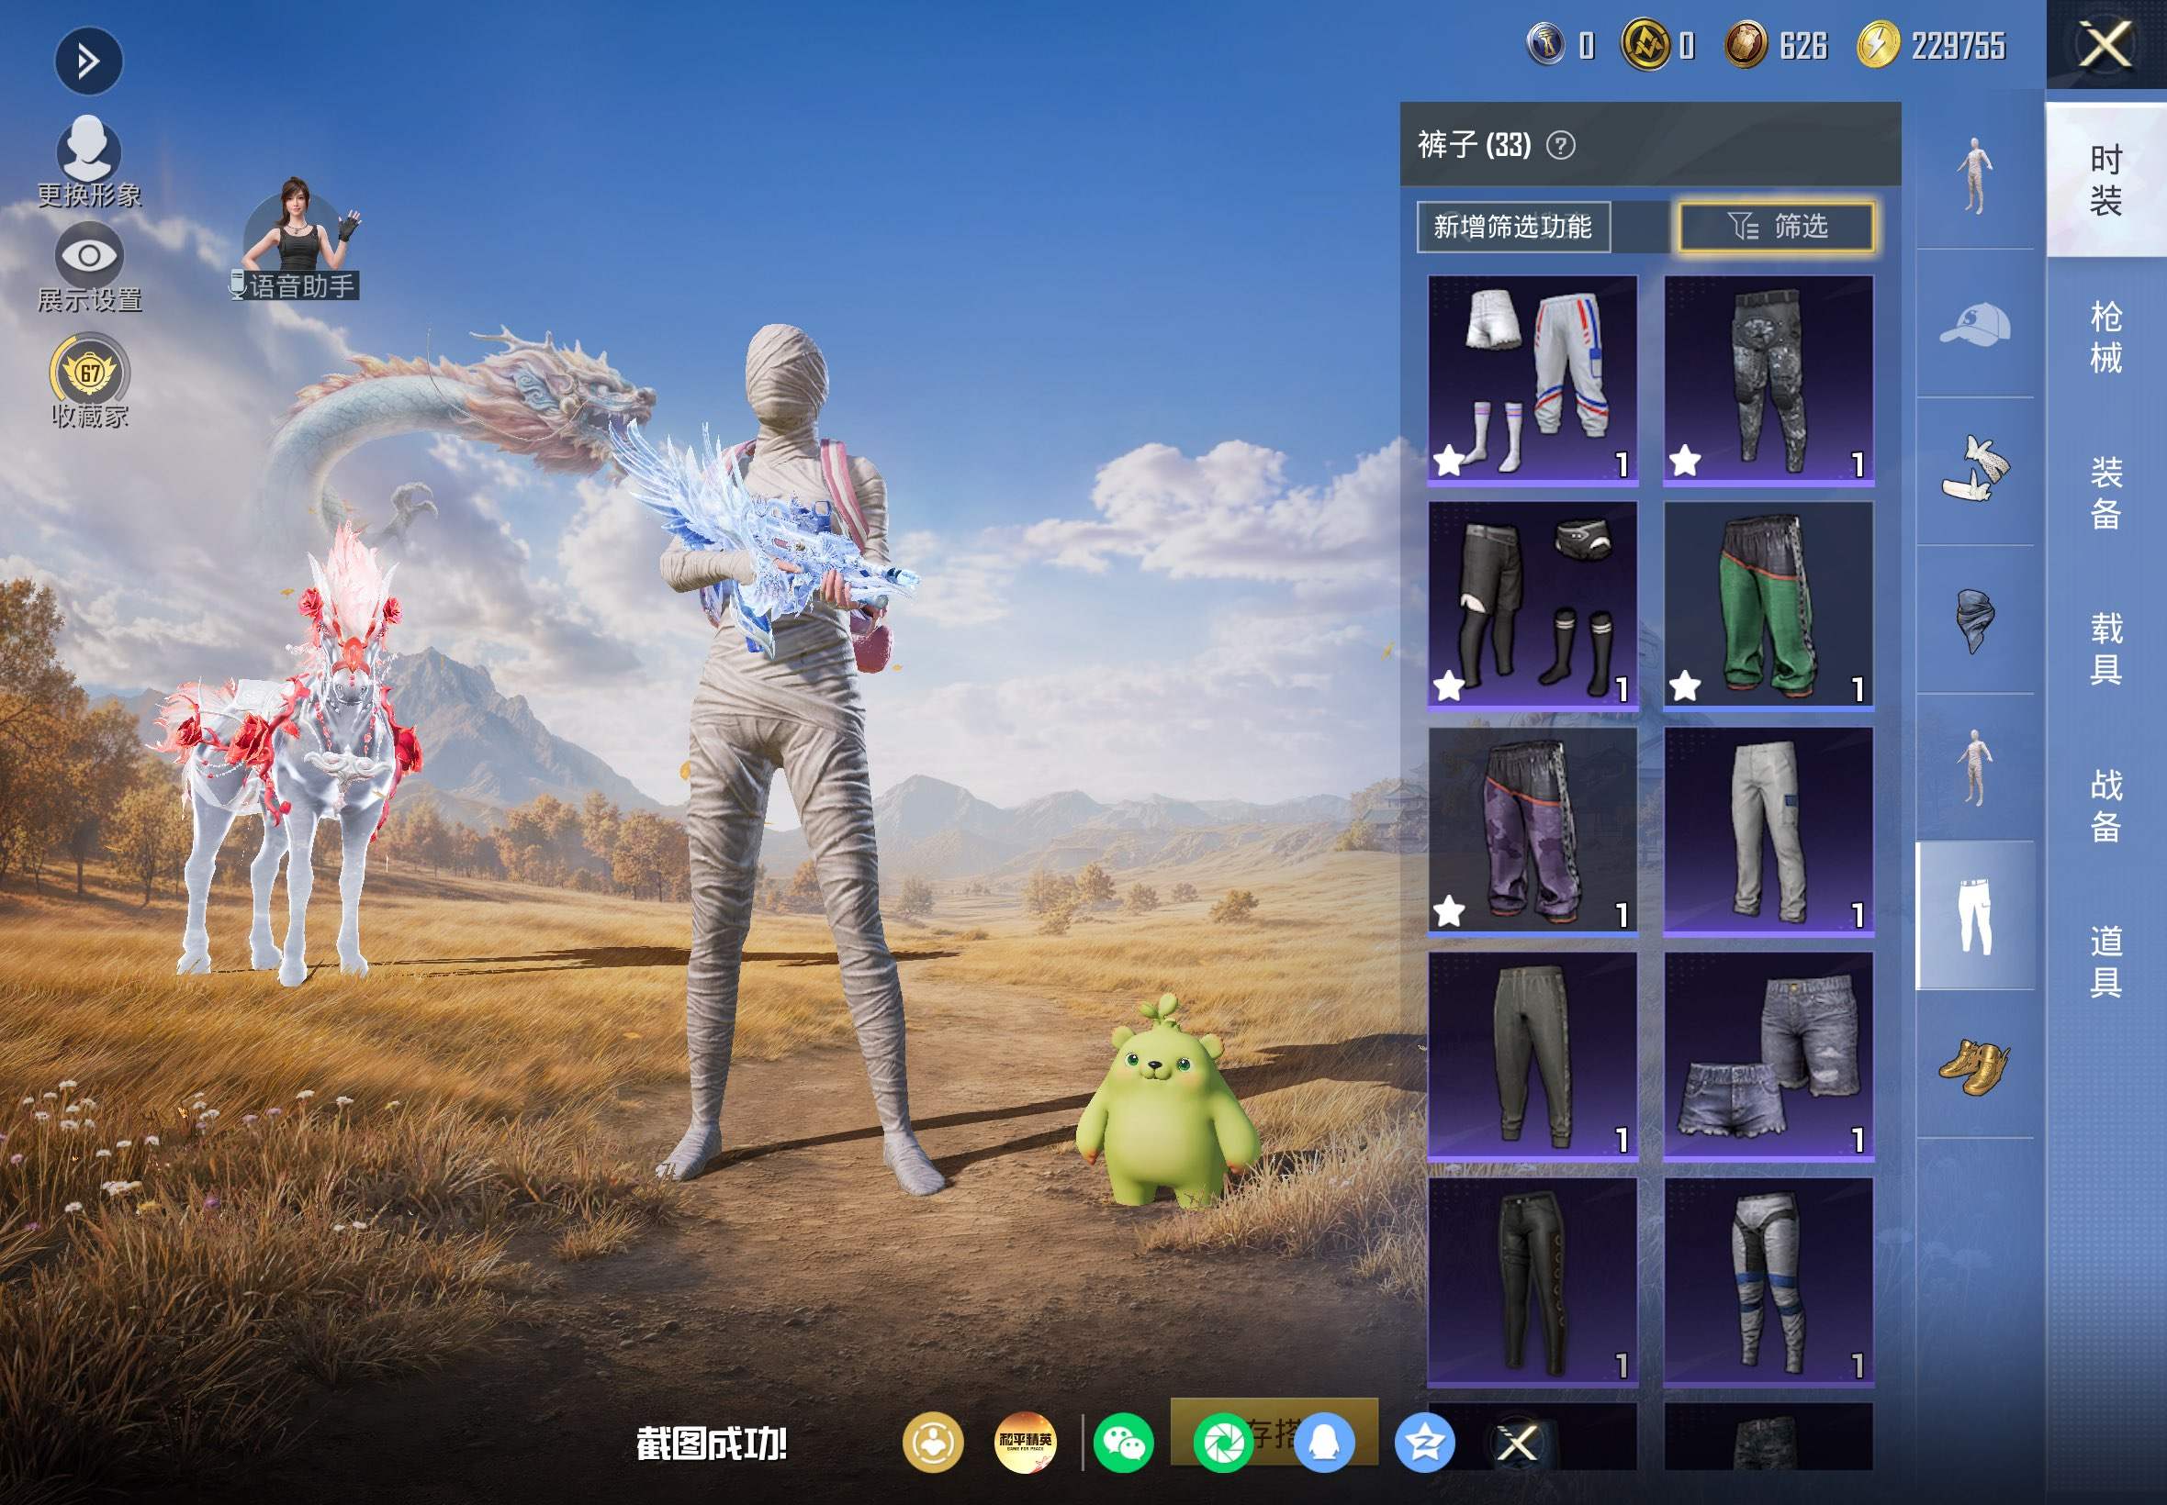Switch to the 载具 tab
Screen dimensions: 2167x1505
coord(2105,649)
